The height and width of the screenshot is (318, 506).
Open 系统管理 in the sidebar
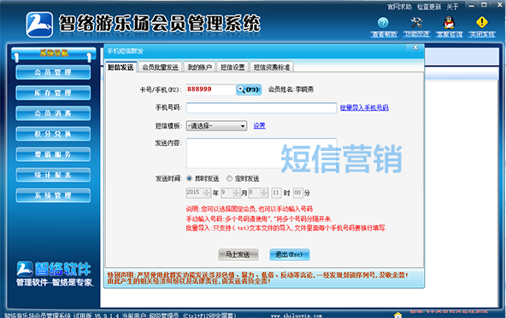53,195
